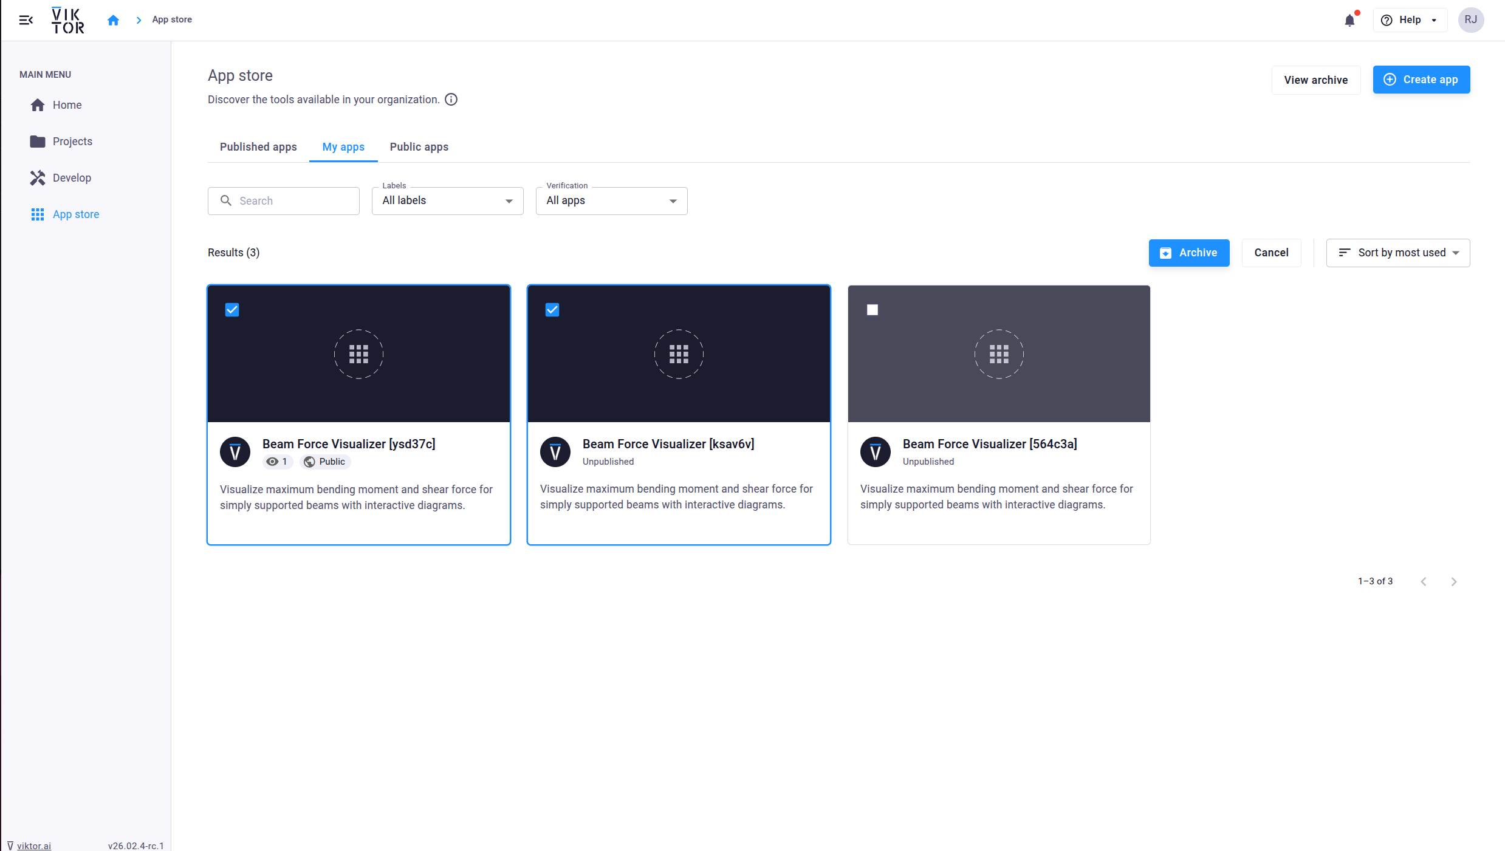Switch to Public apps tab
Screen dimensions: 1505x851
pyautogui.click(x=419, y=147)
